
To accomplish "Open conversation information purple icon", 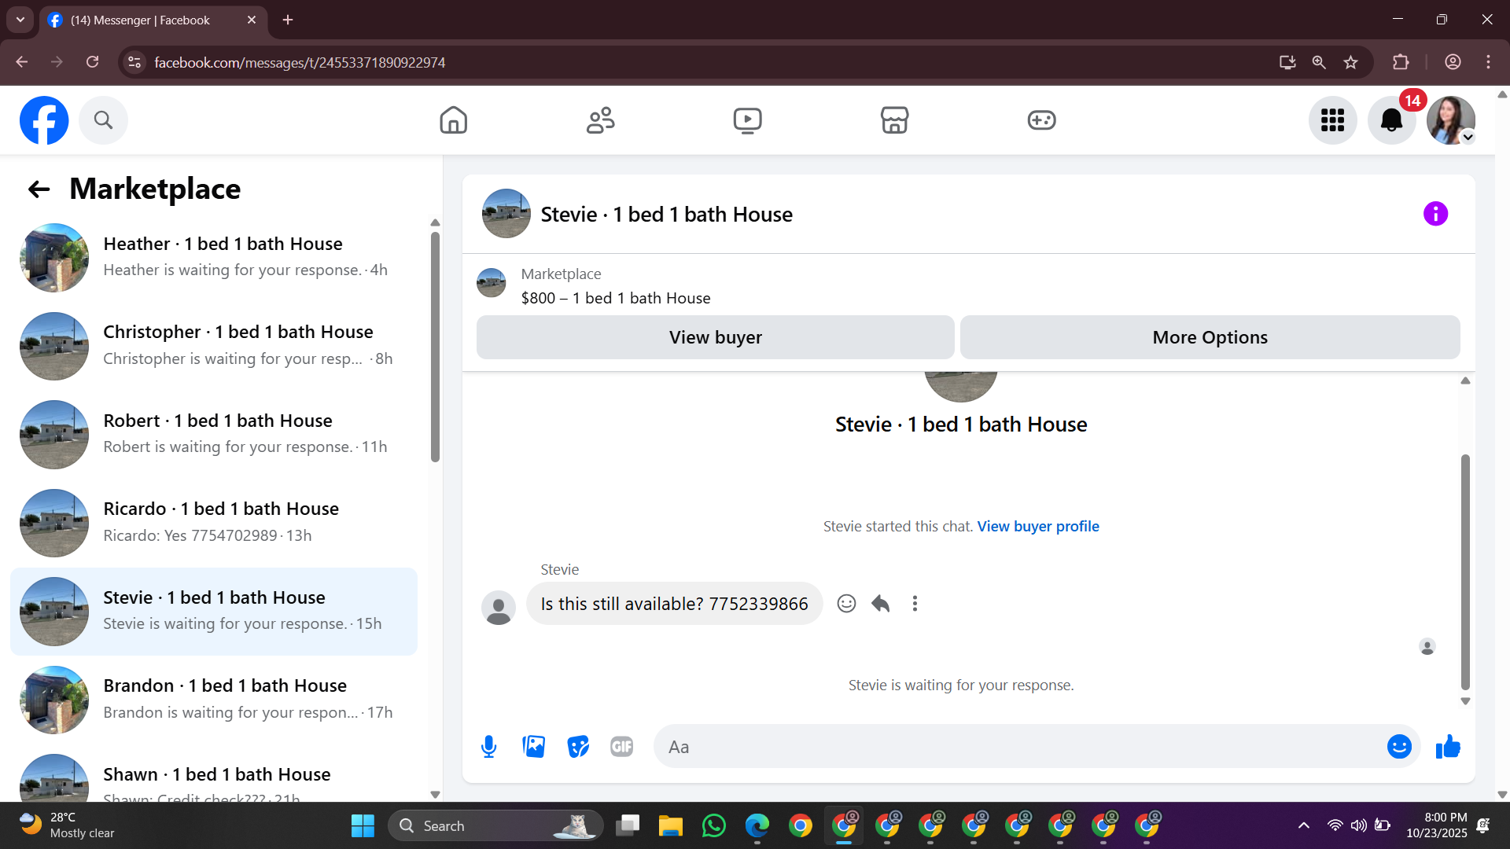I will (x=1435, y=214).
